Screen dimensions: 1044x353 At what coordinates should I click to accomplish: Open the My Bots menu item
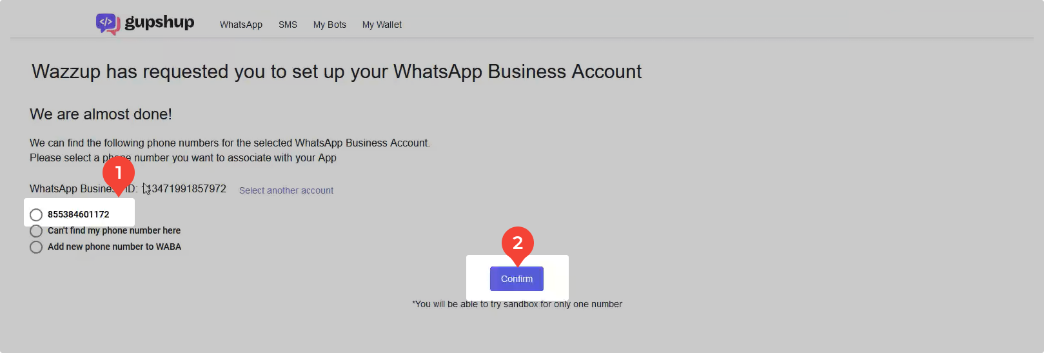(x=330, y=25)
